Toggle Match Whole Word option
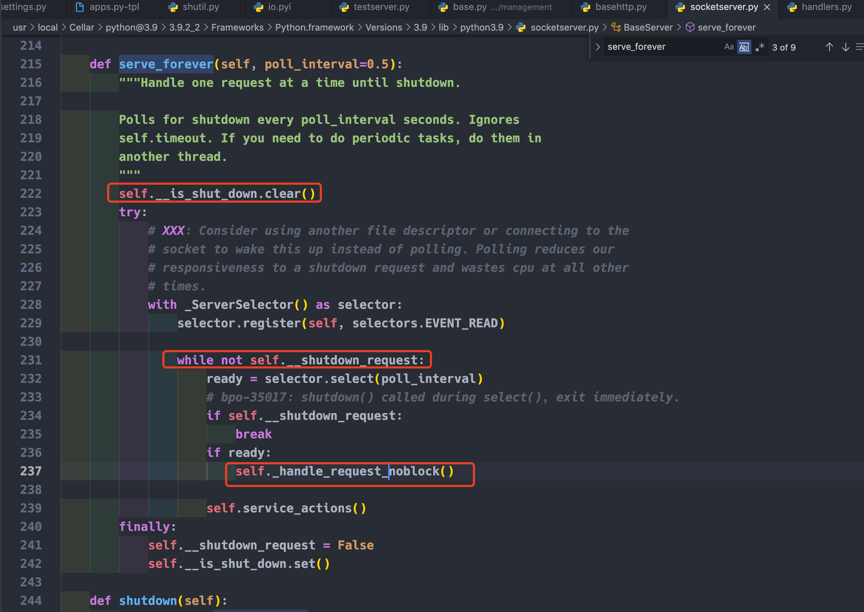Screen dimensions: 864x612 point(744,47)
